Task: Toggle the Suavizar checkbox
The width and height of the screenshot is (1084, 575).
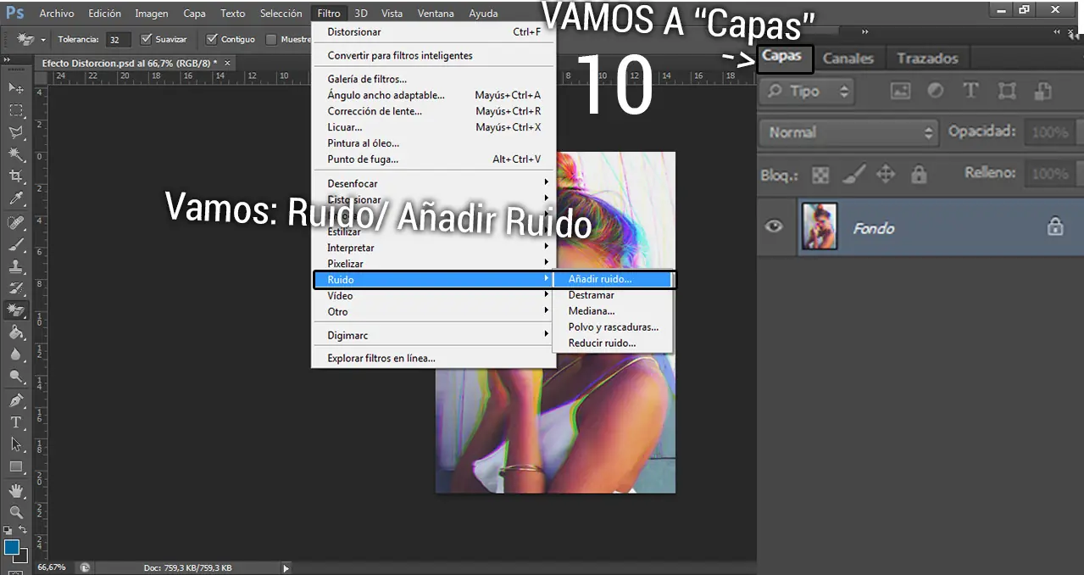Action: tap(146, 39)
